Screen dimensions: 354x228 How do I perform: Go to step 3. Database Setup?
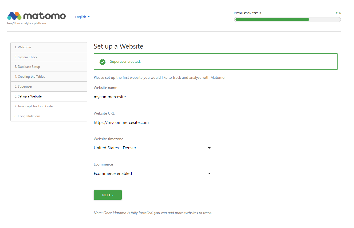tap(49, 67)
